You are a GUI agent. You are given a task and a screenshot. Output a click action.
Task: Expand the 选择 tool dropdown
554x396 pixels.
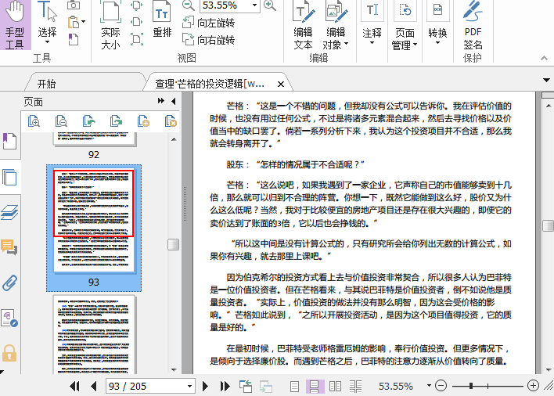point(47,43)
